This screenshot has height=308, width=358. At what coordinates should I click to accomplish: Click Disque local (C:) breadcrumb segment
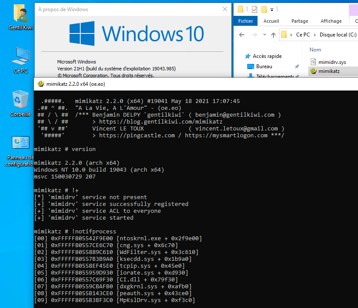click(x=338, y=35)
